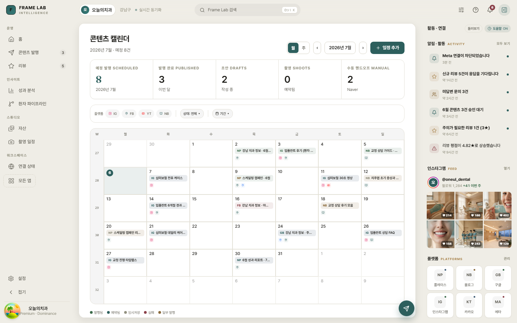Open event 심미보철 전후 케이스 on the 7th

coord(168,178)
